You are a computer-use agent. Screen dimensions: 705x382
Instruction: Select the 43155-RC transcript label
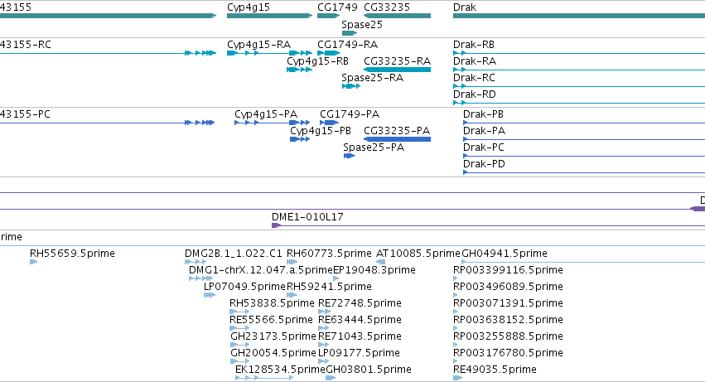point(26,45)
